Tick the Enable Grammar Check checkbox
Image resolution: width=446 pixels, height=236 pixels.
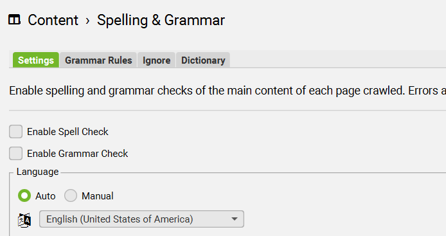click(x=15, y=154)
